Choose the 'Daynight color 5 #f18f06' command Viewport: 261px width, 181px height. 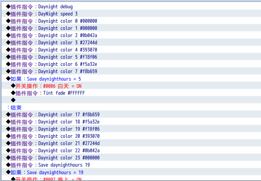click(x=131, y=57)
